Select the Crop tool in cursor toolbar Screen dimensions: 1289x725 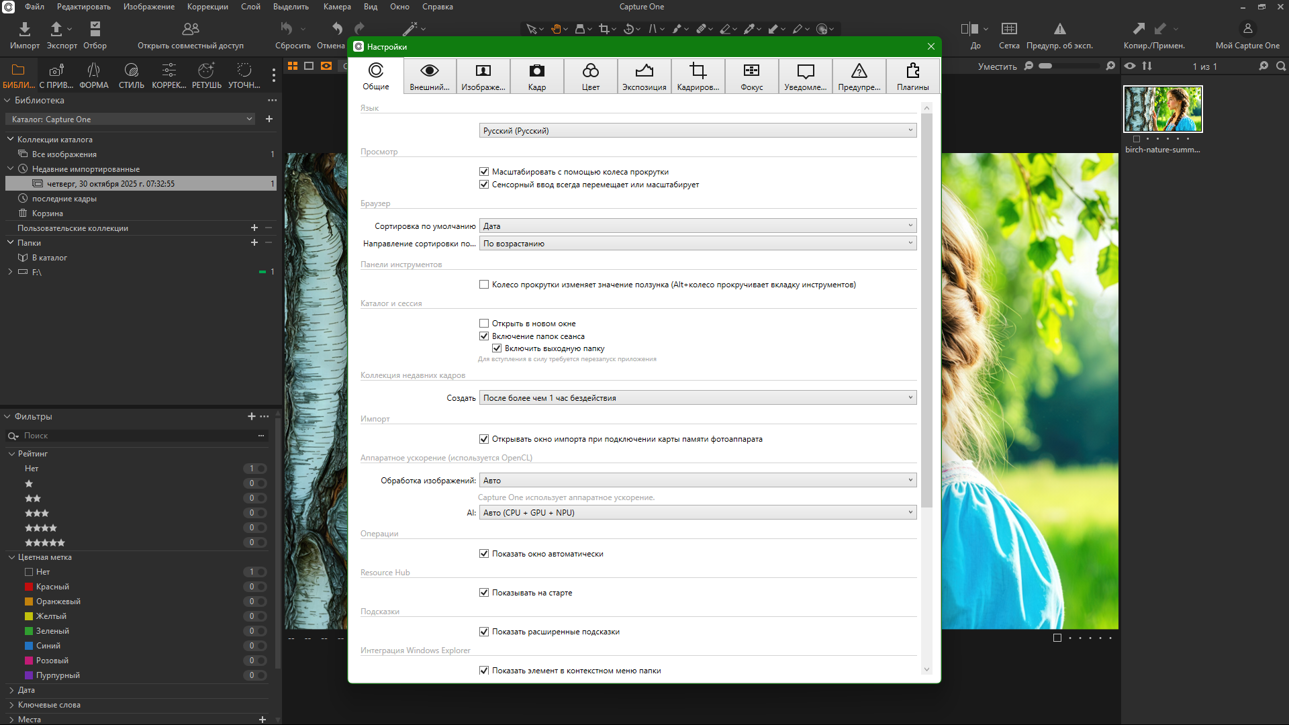coord(604,29)
